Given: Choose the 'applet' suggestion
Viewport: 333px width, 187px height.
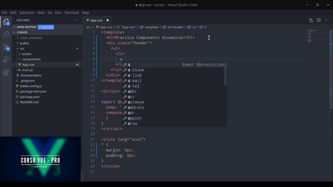Looking at the screenshot, I should (x=174, y=118).
